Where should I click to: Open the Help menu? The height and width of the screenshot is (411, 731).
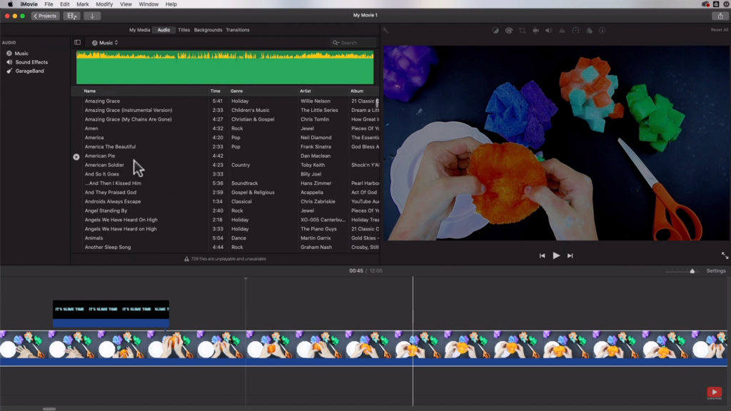click(171, 4)
